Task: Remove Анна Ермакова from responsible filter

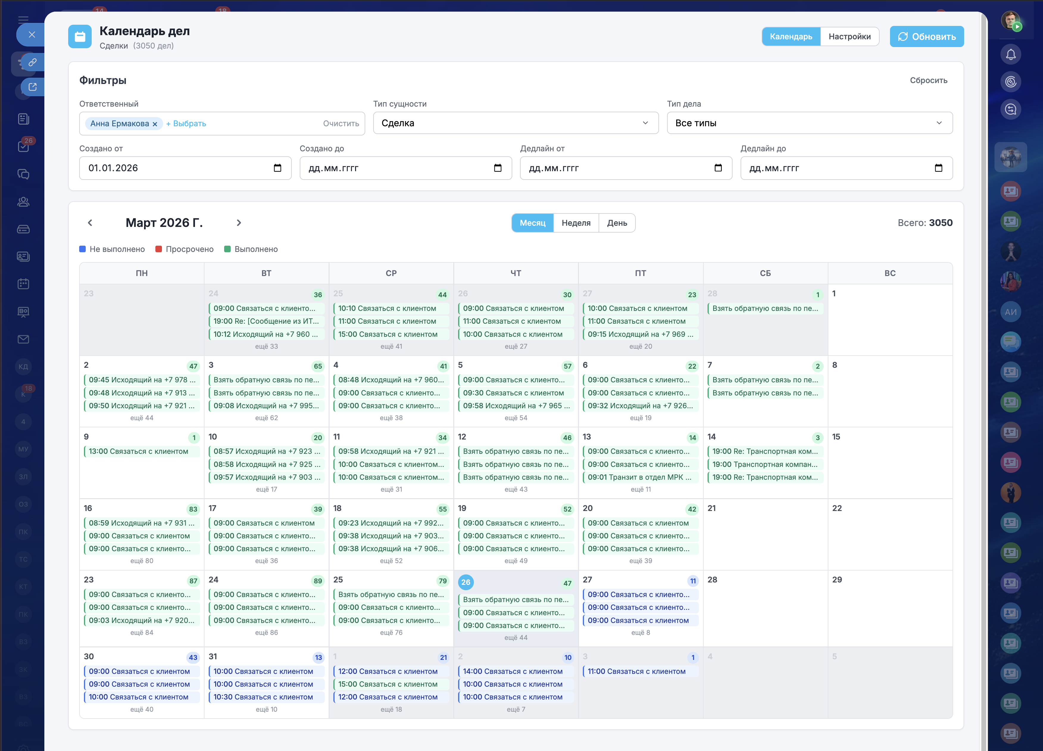Action: point(155,124)
